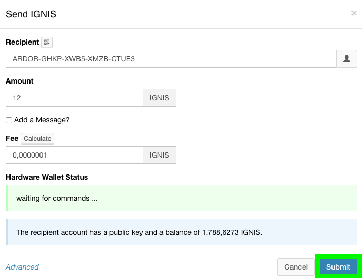Screen dimensions: 362x278
Task: Submit the IGNIS transfer
Action: pyautogui.click(x=338, y=267)
